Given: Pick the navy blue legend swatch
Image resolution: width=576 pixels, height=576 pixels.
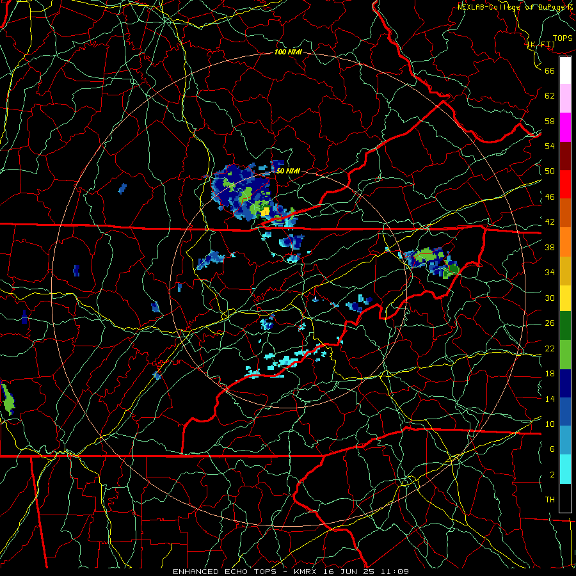Looking at the screenshot, I should point(565,383).
